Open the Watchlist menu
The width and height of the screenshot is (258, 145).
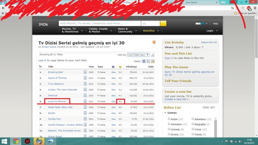click(151, 31)
